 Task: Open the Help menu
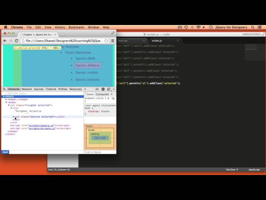106,27
